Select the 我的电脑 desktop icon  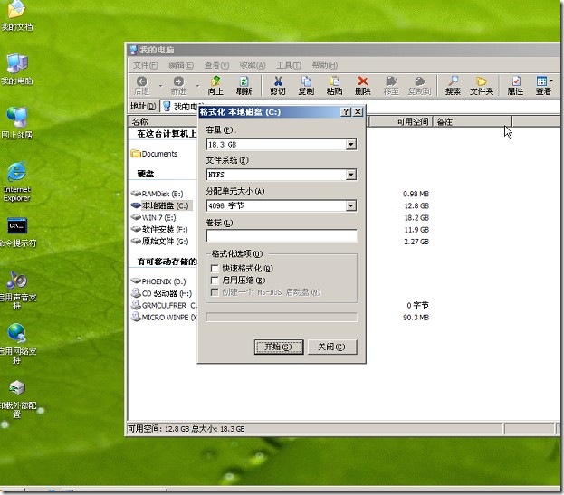click(x=16, y=70)
